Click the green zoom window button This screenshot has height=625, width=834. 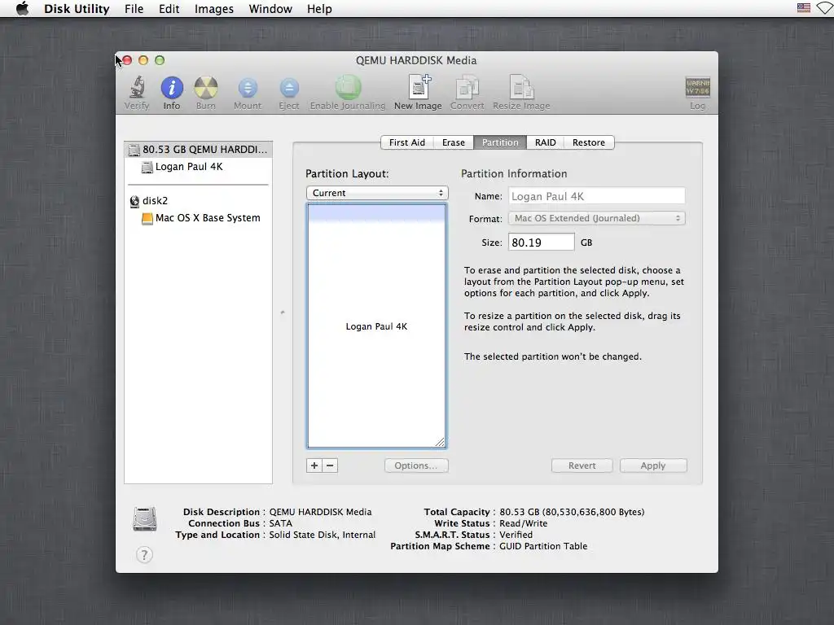(x=160, y=60)
